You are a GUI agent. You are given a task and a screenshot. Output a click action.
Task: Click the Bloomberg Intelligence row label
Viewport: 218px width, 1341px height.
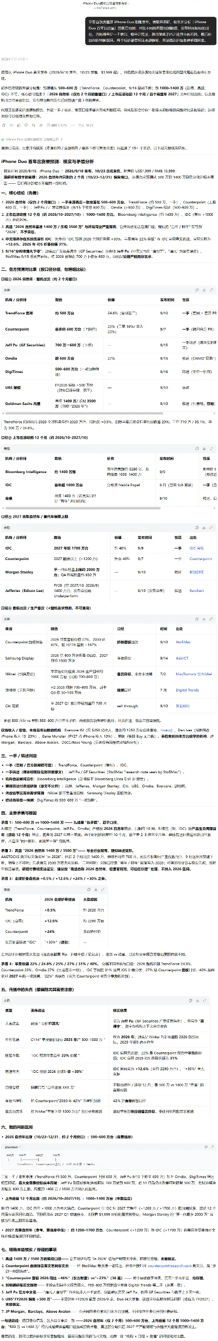click(x=26, y=471)
